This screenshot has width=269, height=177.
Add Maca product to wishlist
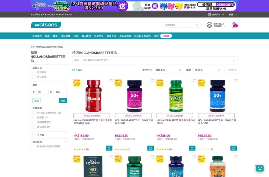(x=111, y=81)
